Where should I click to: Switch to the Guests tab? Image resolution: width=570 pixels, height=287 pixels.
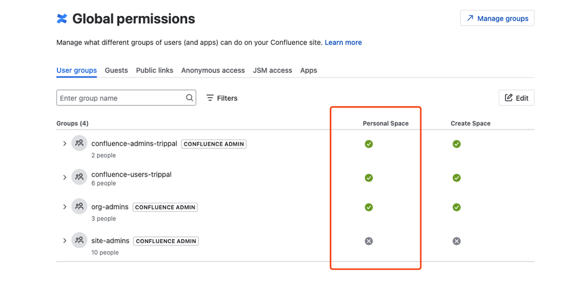pyautogui.click(x=116, y=71)
